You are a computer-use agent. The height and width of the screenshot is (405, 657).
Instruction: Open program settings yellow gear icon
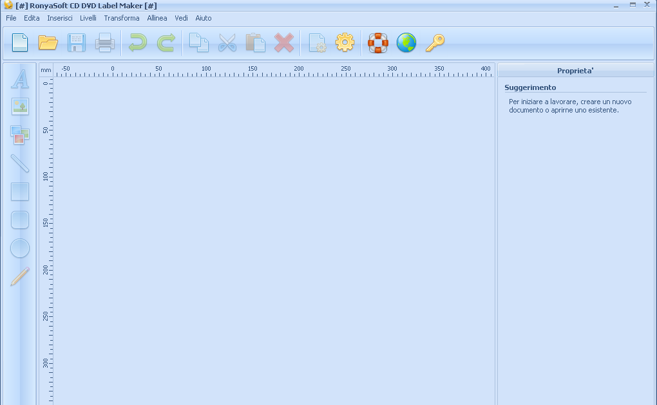[345, 42]
